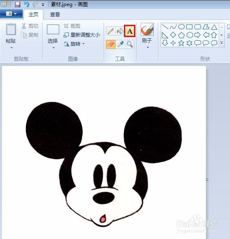Click the canvas right-edge resize handle
This screenshot has width=230, height=239.
click(207, 180)
